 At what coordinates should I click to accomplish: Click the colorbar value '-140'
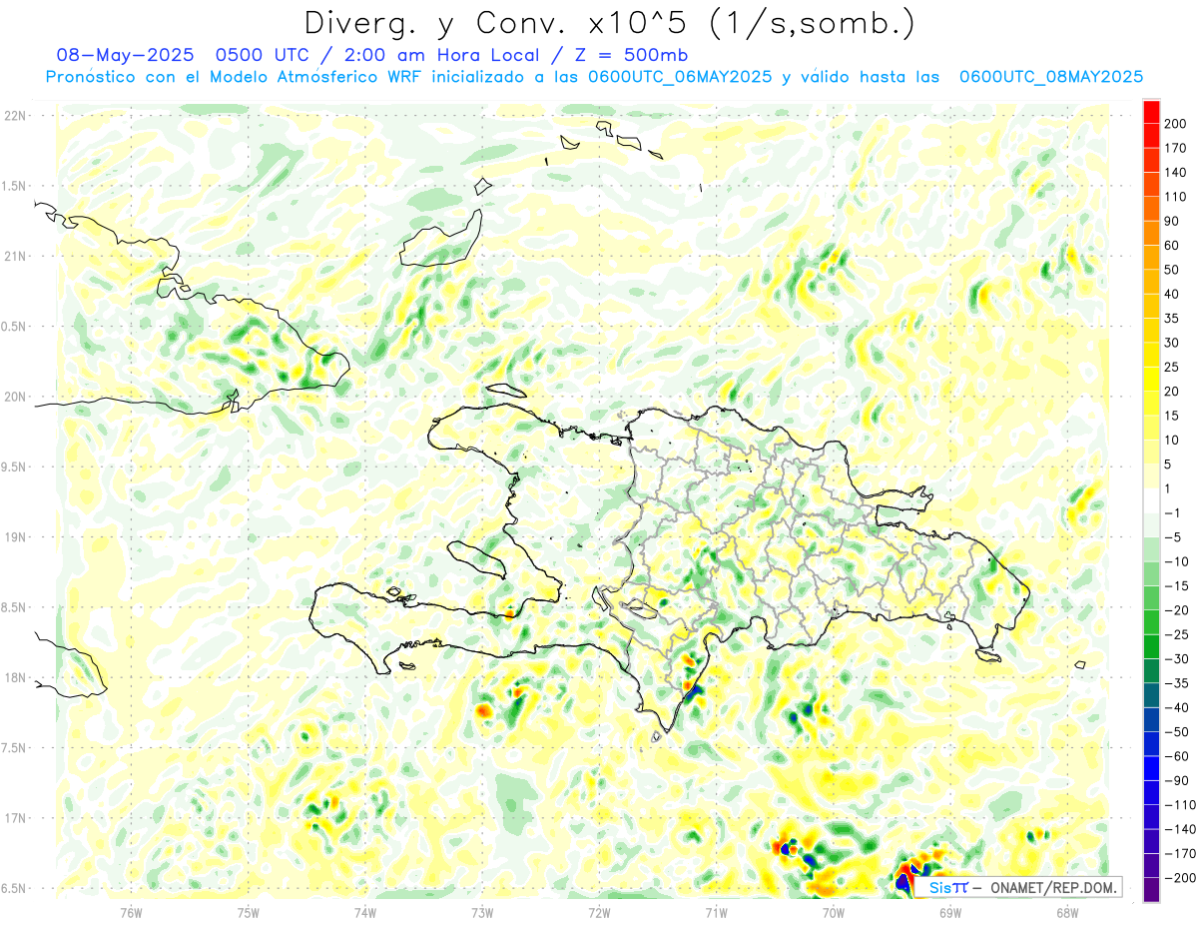[x=1179, y=829]
